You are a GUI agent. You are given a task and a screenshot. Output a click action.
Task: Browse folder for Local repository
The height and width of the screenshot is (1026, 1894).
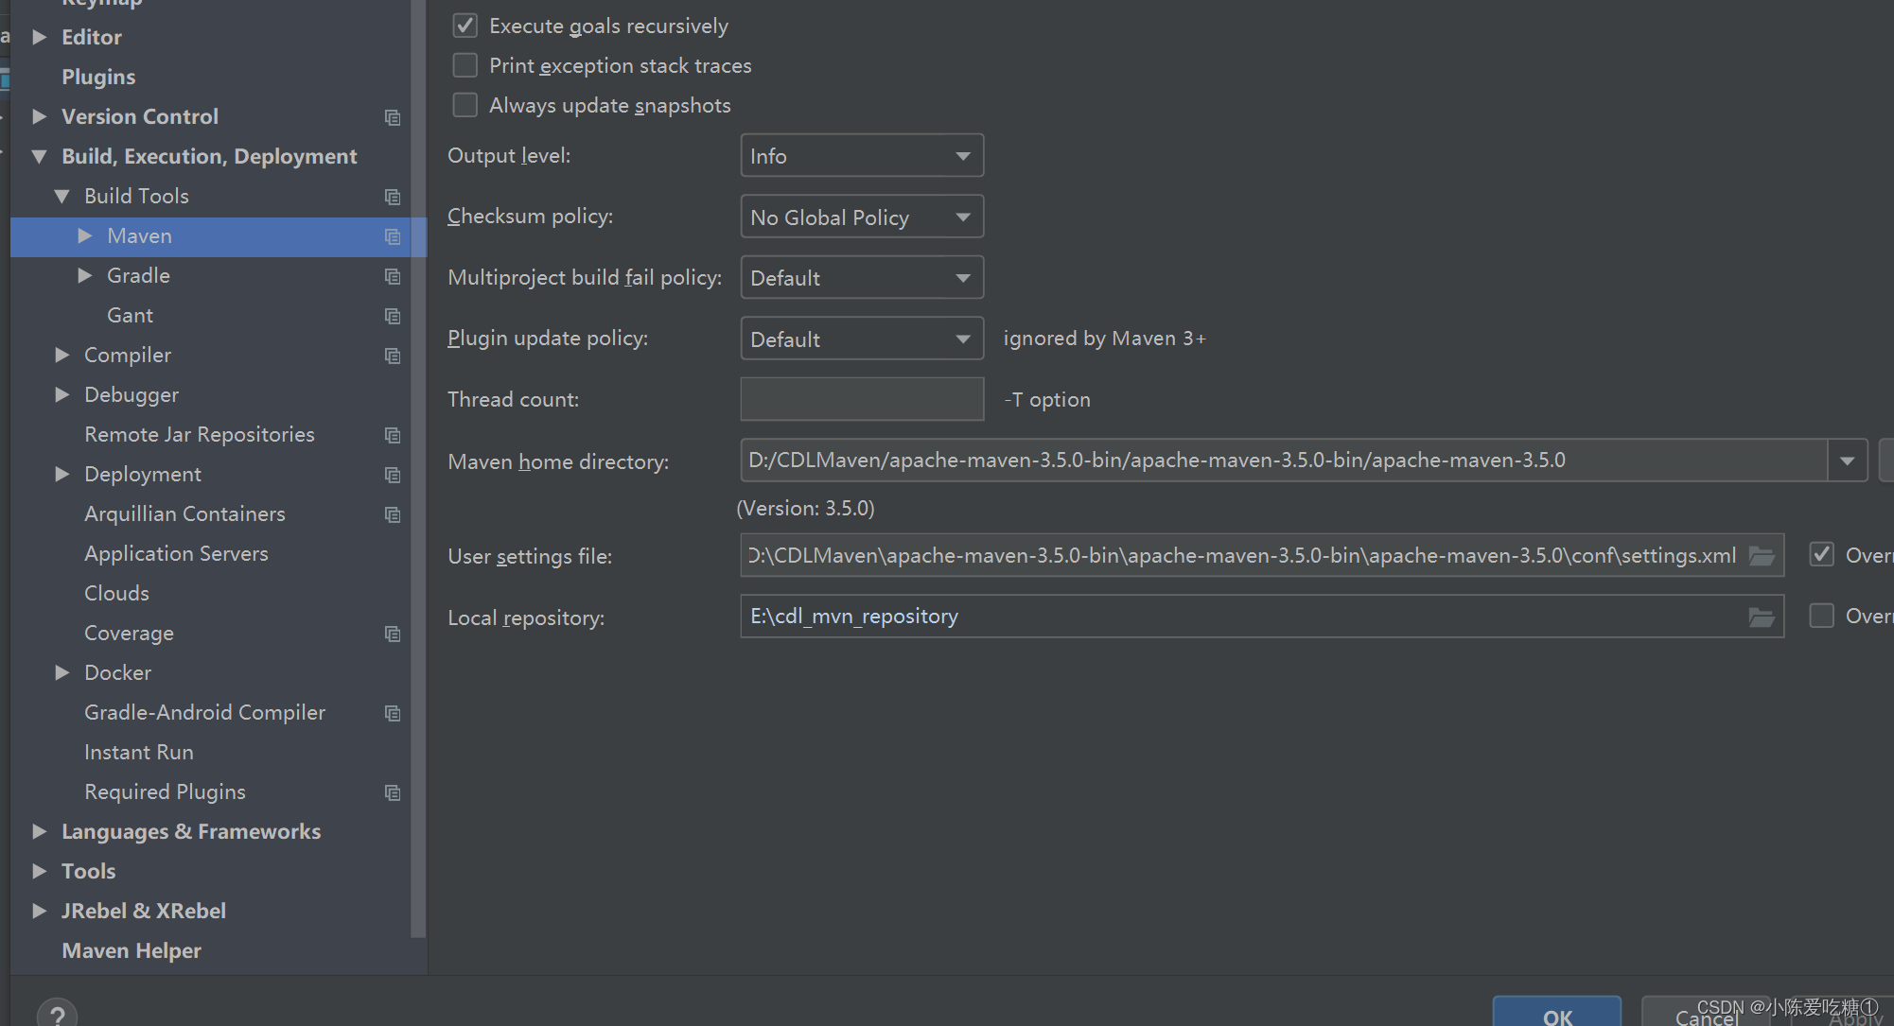pyautogui.click(x=1762, y=617)
